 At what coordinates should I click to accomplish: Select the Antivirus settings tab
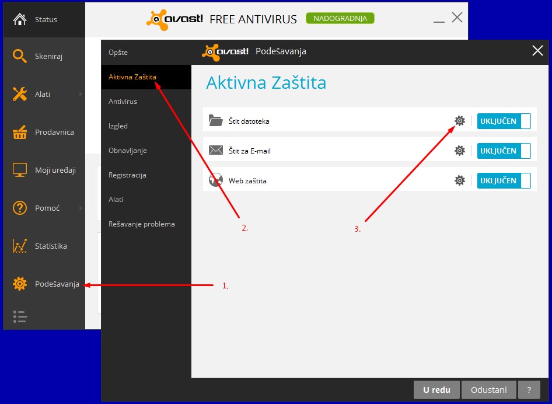(x=123, y=101)
